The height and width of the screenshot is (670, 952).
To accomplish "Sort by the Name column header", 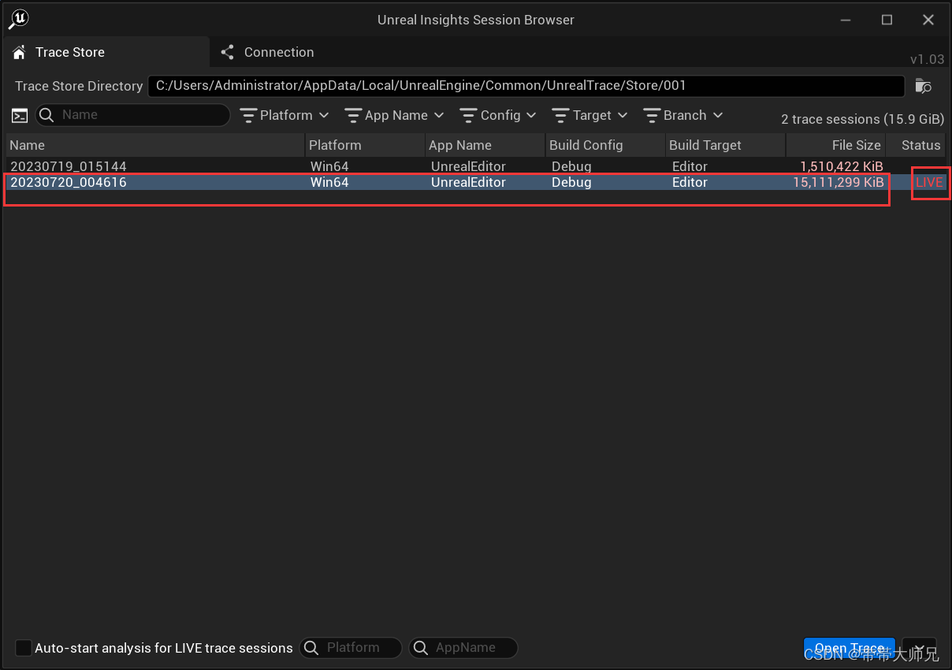I will pyautogui.click(x=155, y=145).
